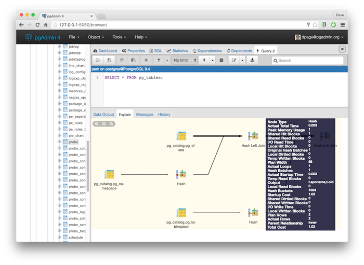Screen dimensions: 364x265
Task: Click the save file icon
Action: (109, 60)
